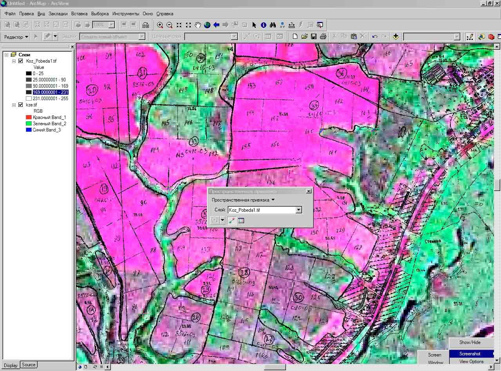Collapse the Koz_Pobeda1.tif layer legend

14,61
